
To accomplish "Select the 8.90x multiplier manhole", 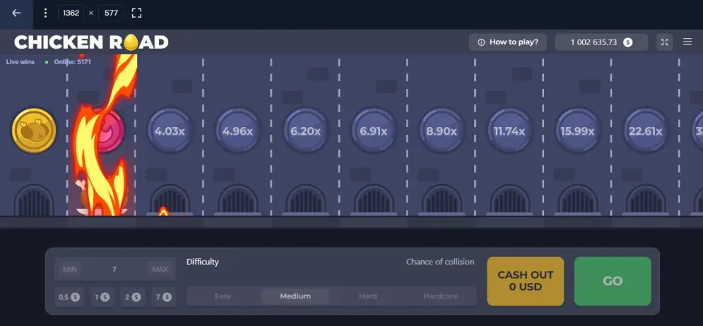I will click(x=442, y=131).
